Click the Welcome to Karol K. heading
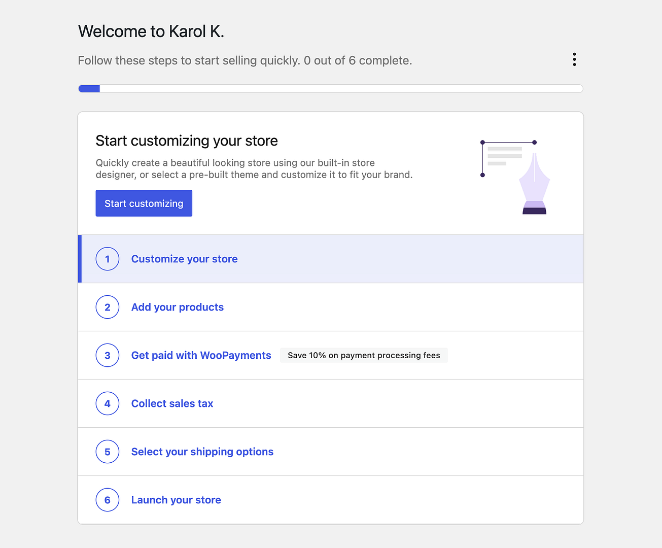The width and height of the screenshot is (662, 548). tap(151, 31)
